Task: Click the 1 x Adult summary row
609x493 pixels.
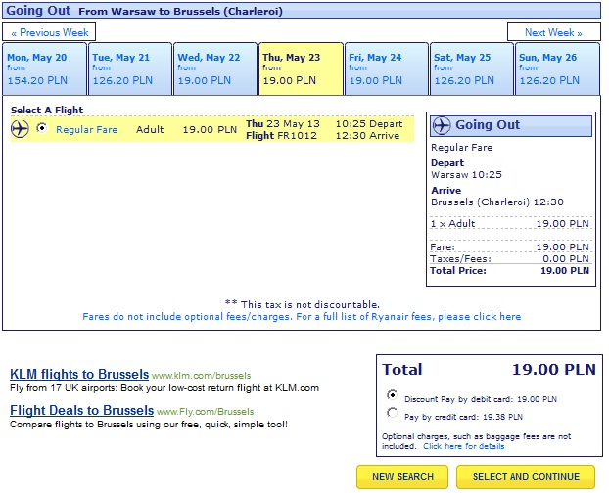Action: coord(509,223)
